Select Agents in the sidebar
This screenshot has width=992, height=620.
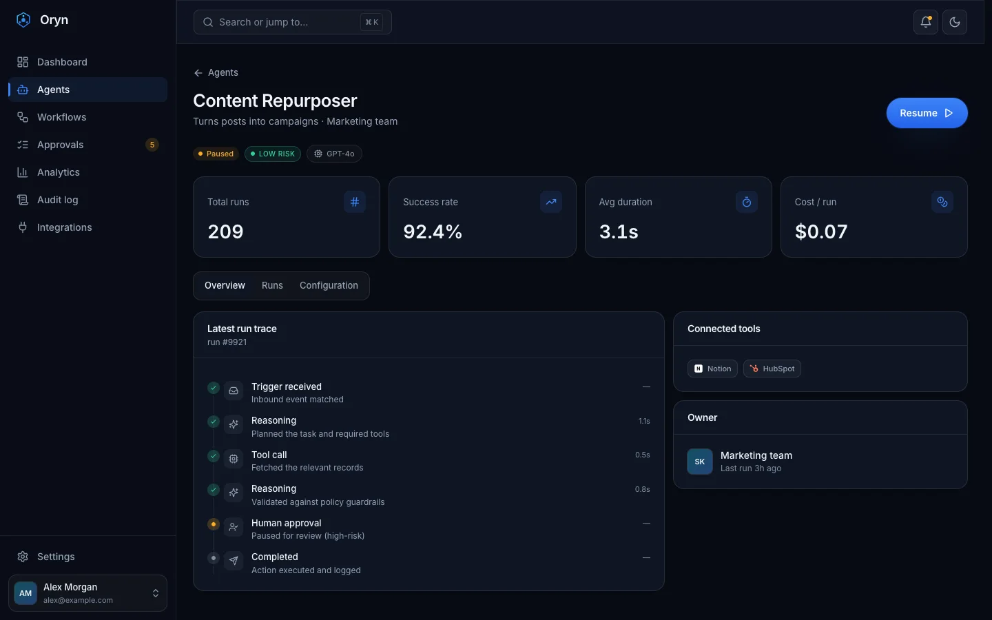tap(87, 90)
